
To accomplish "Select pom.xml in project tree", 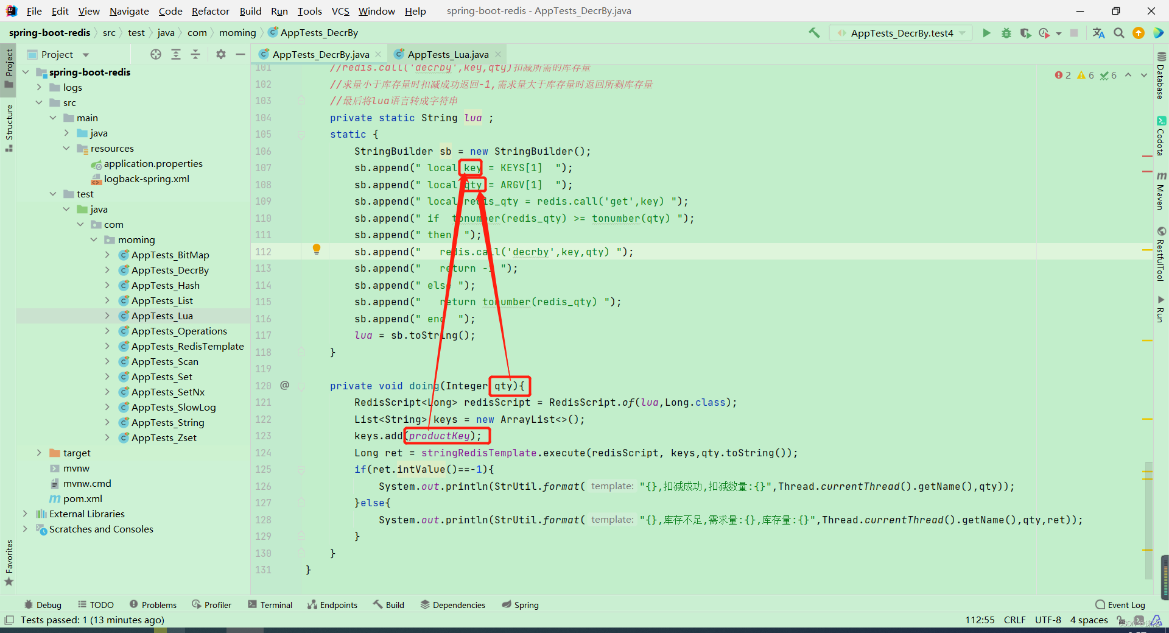I will 82,498.
